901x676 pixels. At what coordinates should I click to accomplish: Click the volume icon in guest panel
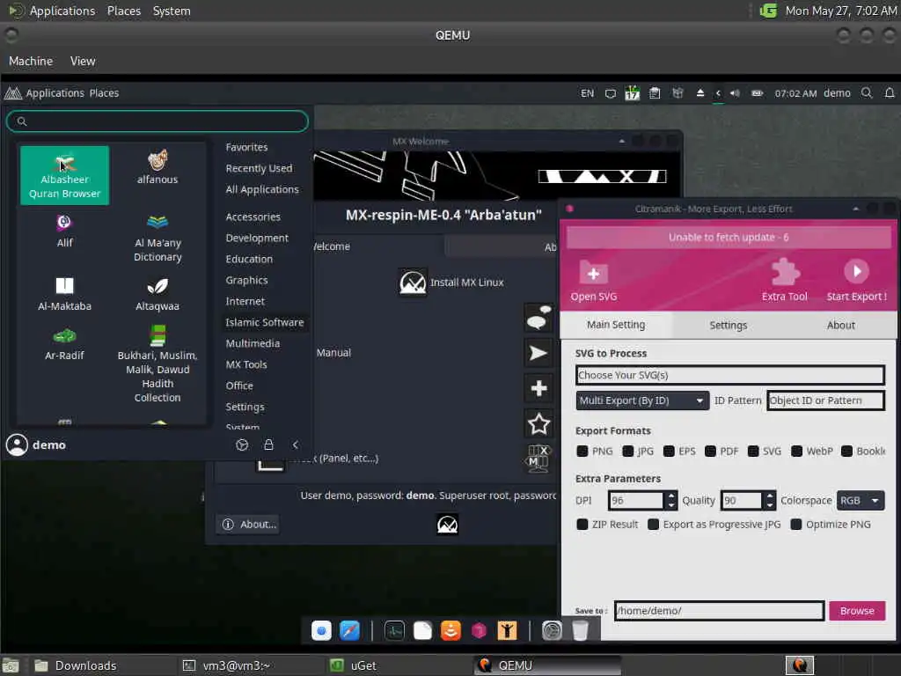click(735, 93)
